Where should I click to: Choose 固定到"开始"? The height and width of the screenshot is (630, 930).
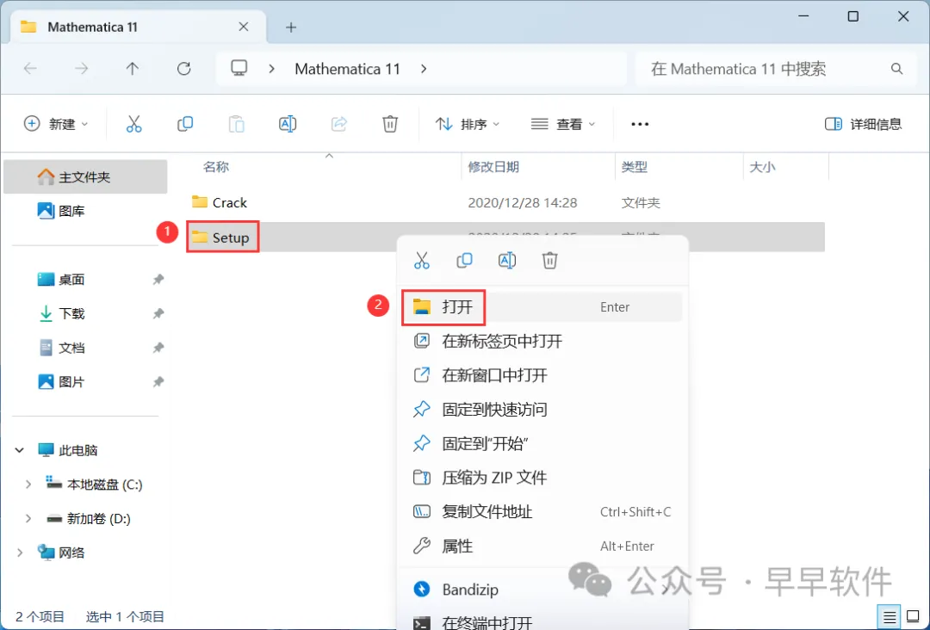[542, 443]
